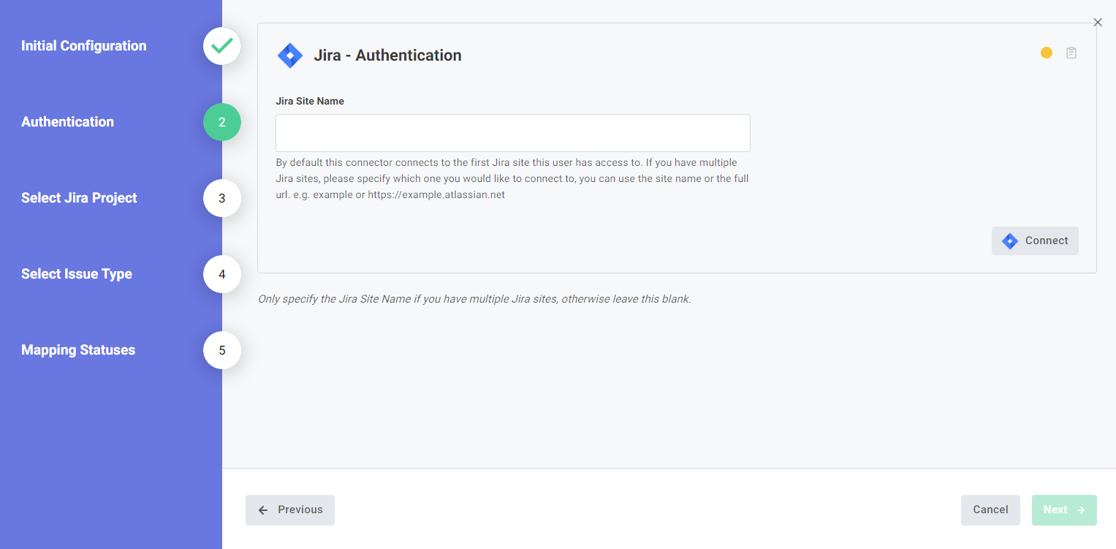Click step circle 3 for Select Jira Project
Image resolution: width=1116 pixels, height=549 pixels.
pos(221,198)
